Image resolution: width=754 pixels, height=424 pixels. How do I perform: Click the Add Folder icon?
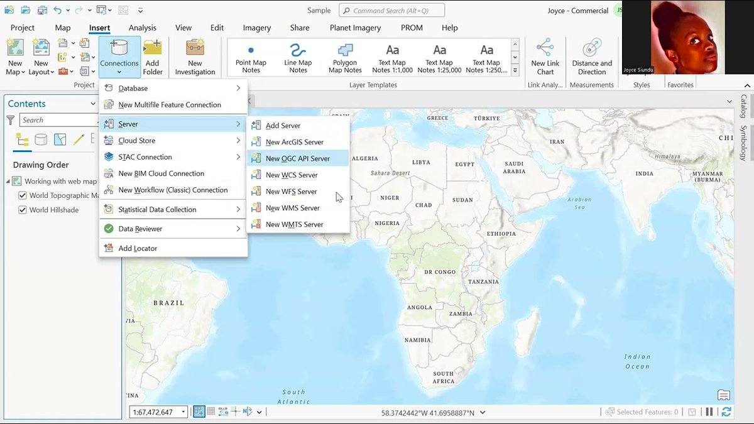153,48
